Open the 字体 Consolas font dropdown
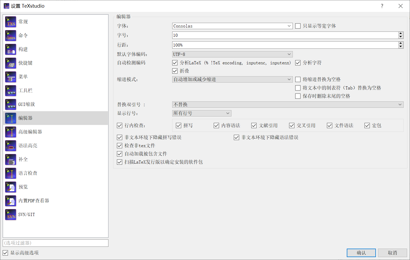This screenshot has width=410, height=260. click(x=232, y=26)
